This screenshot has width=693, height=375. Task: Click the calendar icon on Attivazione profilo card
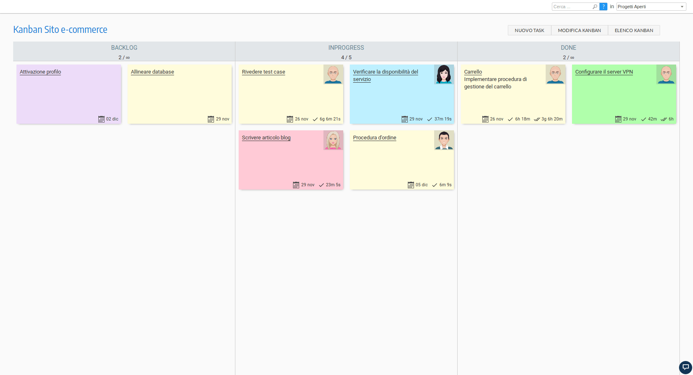[101, 119]
